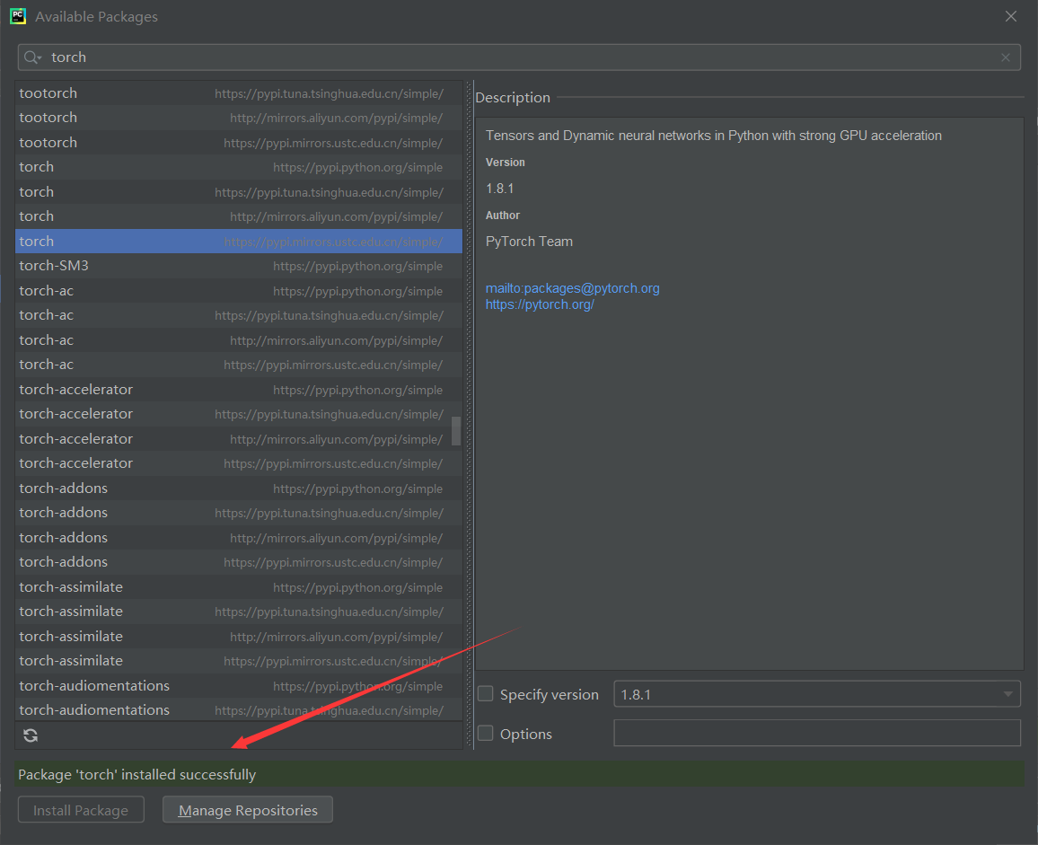Screen dimensions: 1038x845
Task: Enable the Specify version checkbox
Action: point(485,693)
